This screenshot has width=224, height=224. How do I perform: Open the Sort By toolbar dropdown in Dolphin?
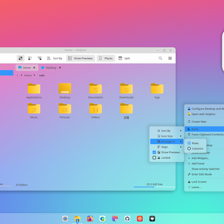[x=54, y=58]
